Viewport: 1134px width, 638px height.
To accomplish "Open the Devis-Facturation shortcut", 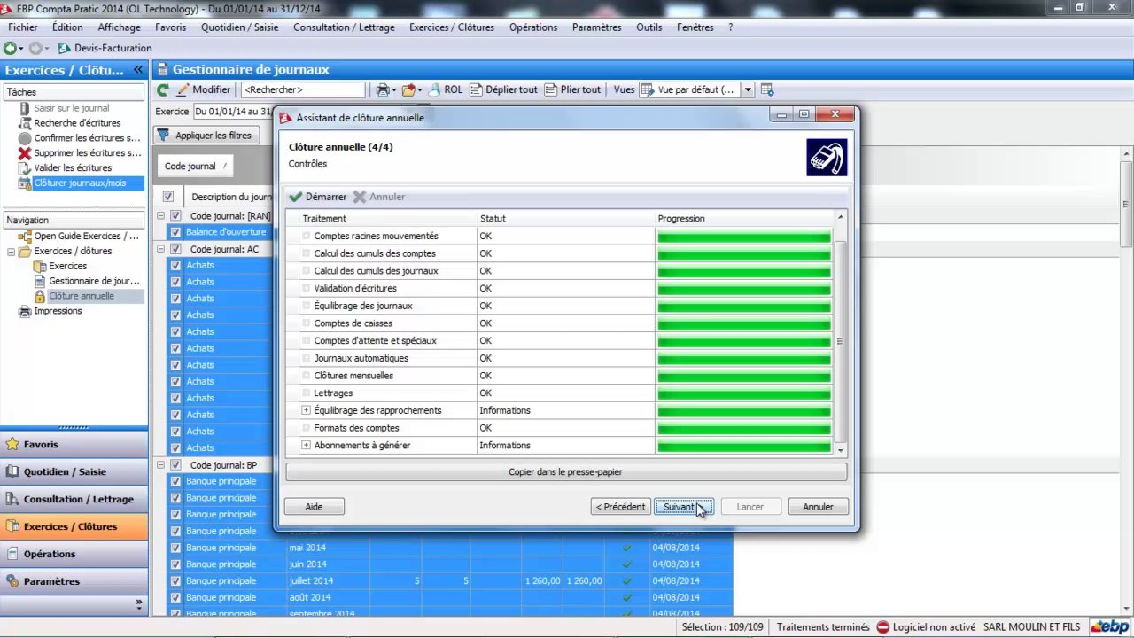I will pyautogui.click(x=105, y=49).
